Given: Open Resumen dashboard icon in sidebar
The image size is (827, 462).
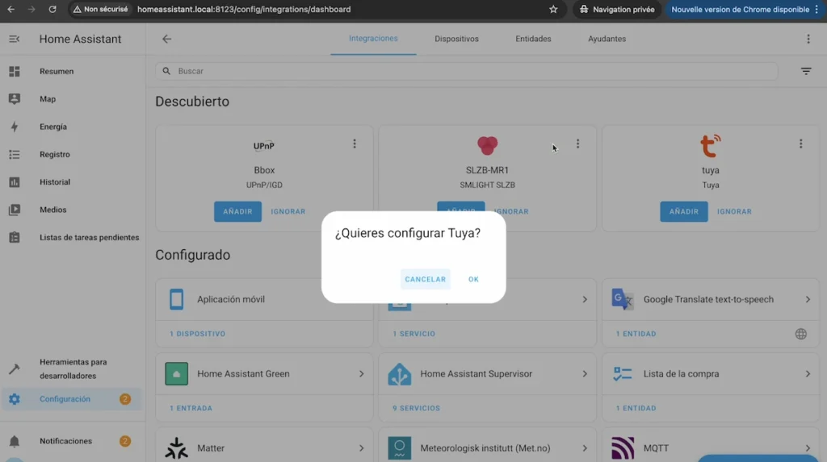Looking at the screenshot, I should pos(15,71).
